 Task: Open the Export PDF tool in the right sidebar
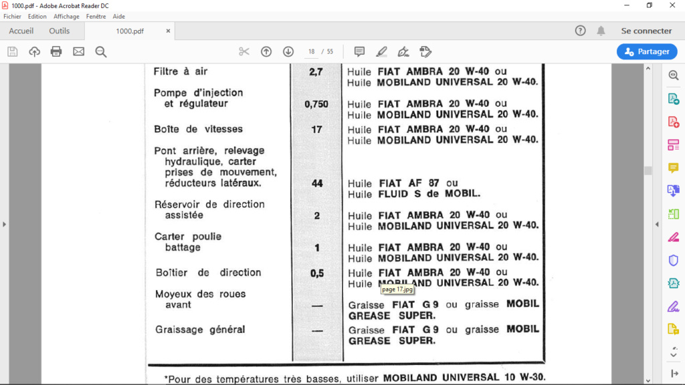674,99
